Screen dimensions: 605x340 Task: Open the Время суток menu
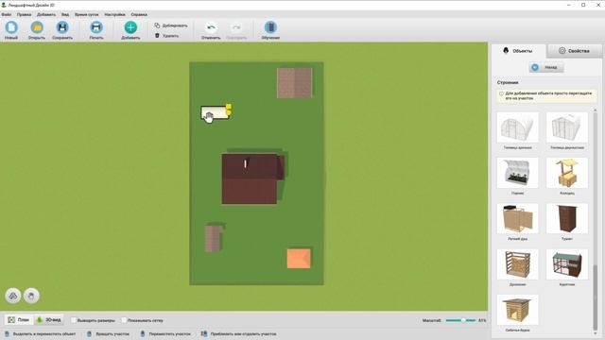pyautogui.click(x=87, y=14)
